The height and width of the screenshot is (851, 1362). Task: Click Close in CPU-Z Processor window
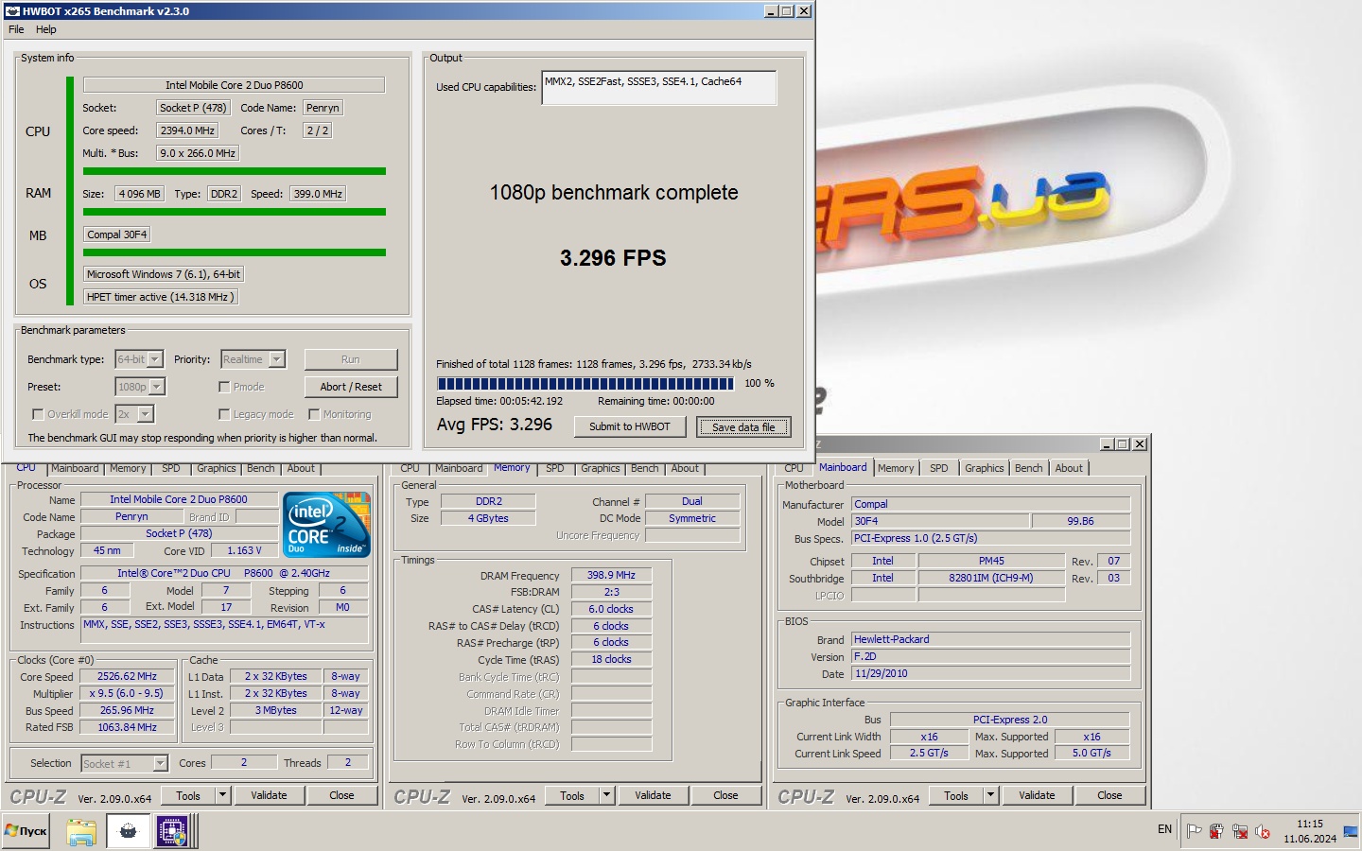pyautogui.click(x=342, y=795)
